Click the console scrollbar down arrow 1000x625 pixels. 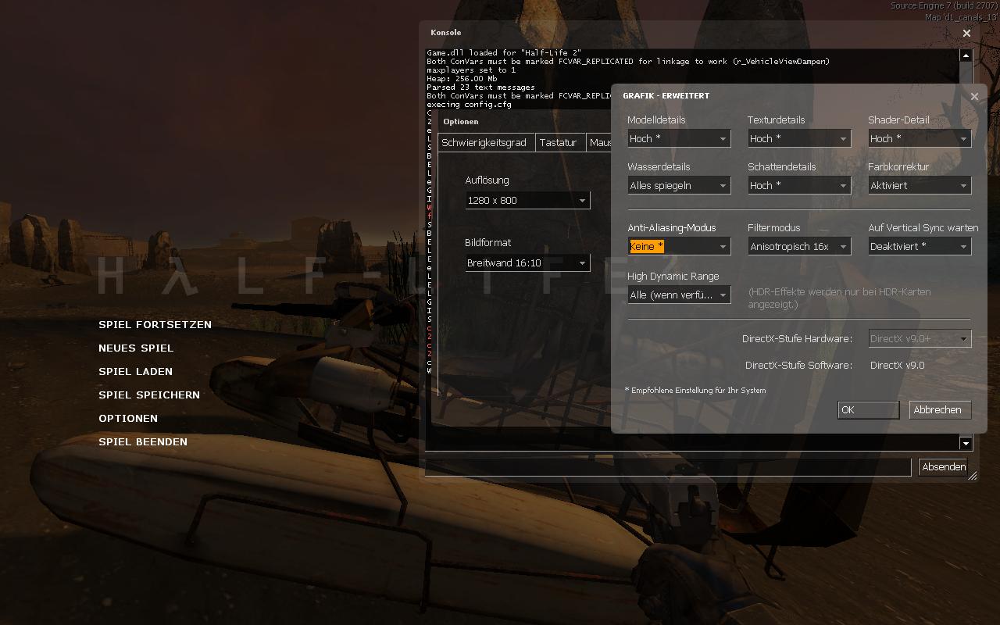click(x=966, y=443)
